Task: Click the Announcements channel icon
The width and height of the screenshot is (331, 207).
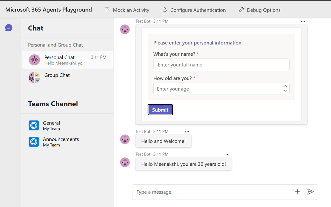Action: (x=34, y=142)
